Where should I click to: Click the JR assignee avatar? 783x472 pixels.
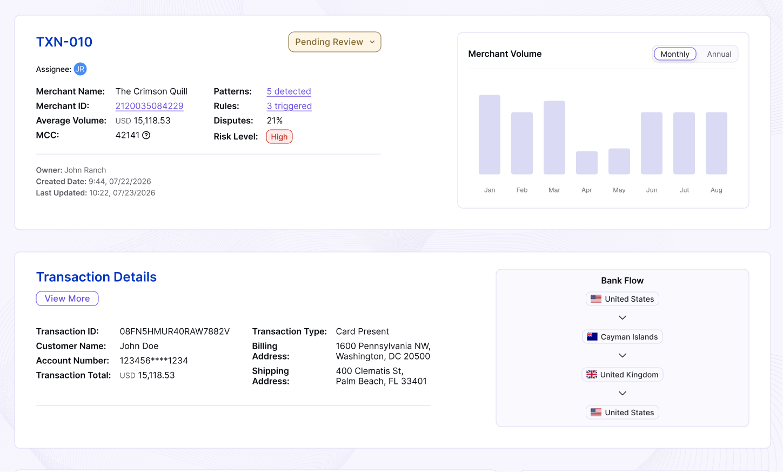[80, 69]
